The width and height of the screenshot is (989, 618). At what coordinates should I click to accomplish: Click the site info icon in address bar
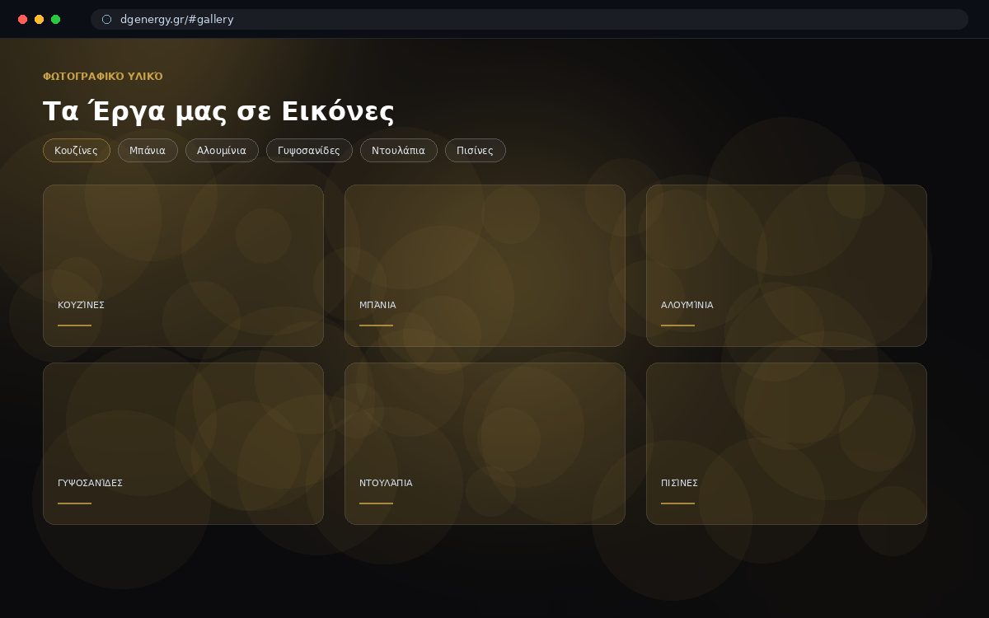pos(106,19)
